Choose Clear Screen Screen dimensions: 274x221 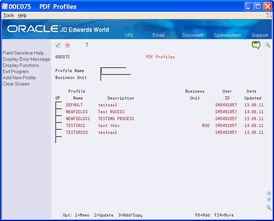tap(16, 84)
